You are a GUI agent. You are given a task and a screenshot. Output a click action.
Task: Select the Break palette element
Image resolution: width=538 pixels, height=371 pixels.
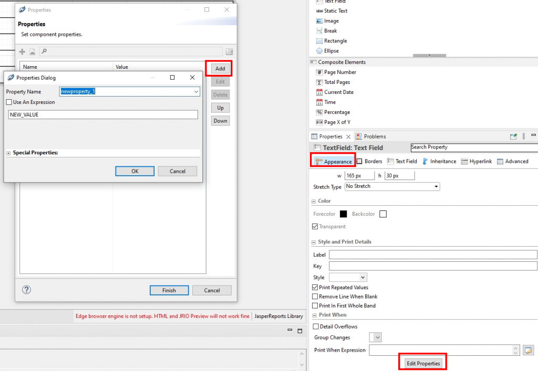(326, 31)
